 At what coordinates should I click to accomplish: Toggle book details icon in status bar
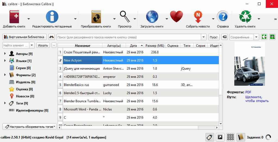click(241, 137)
